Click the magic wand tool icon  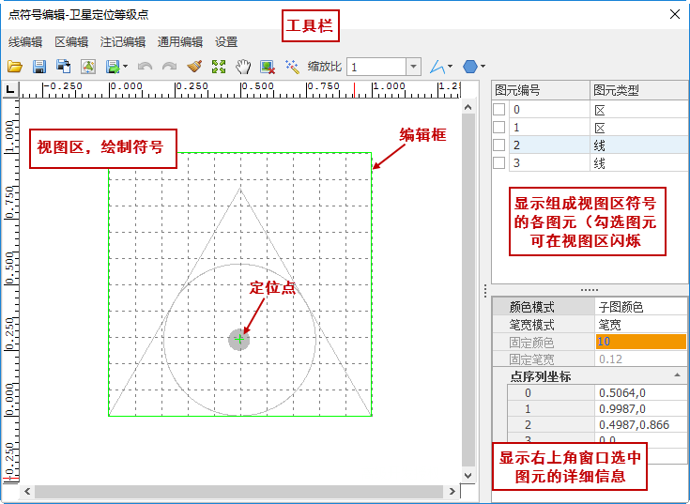[x=292, y=67]
